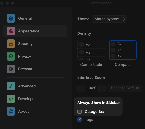145x129 pixels.
Task: Uncheck the Tags checkbox
Action: tap(79, 120)
